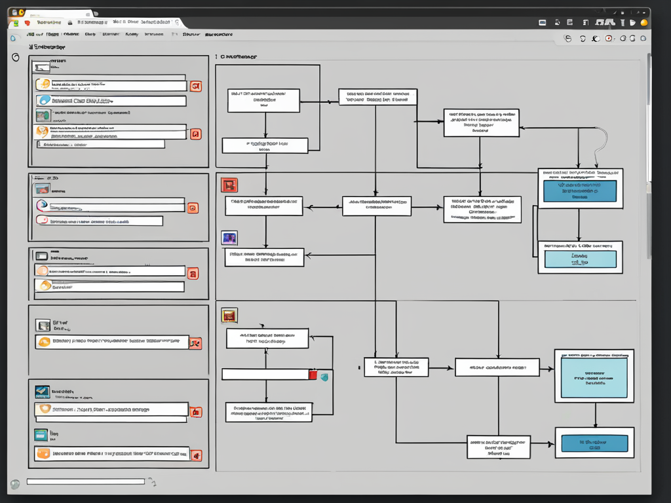Click the red button beside the blue swirl row
The height and width of the screenshot is (503, 671).
coord(193,208)
